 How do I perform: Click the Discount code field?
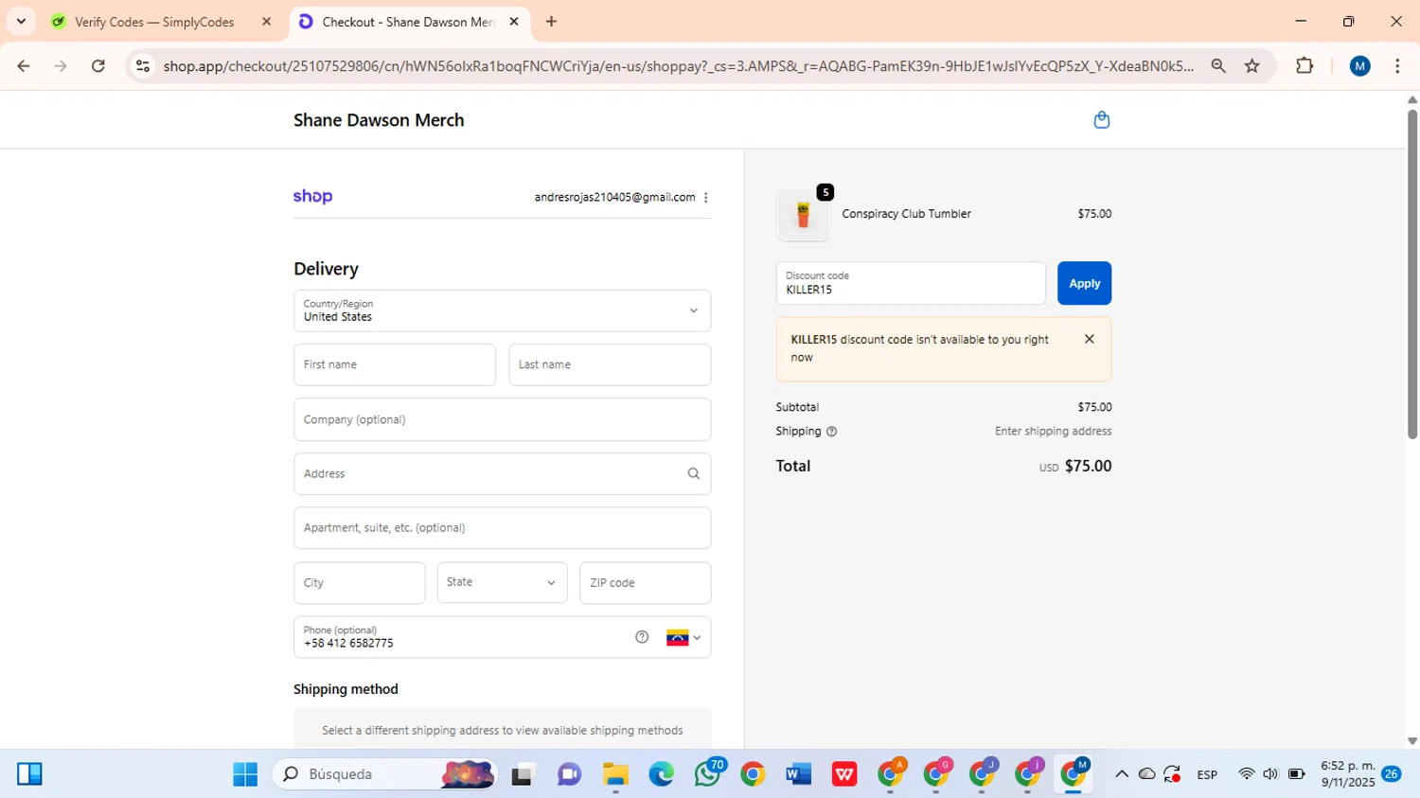tap(911, 283)
